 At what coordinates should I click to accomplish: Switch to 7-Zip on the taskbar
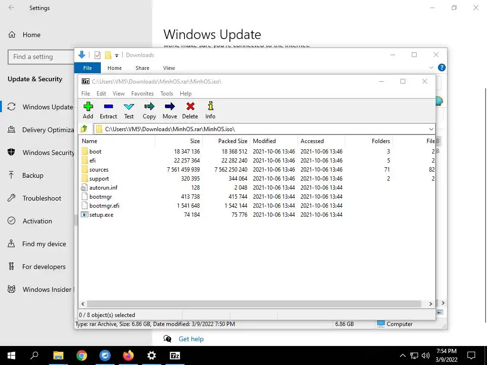175,355
